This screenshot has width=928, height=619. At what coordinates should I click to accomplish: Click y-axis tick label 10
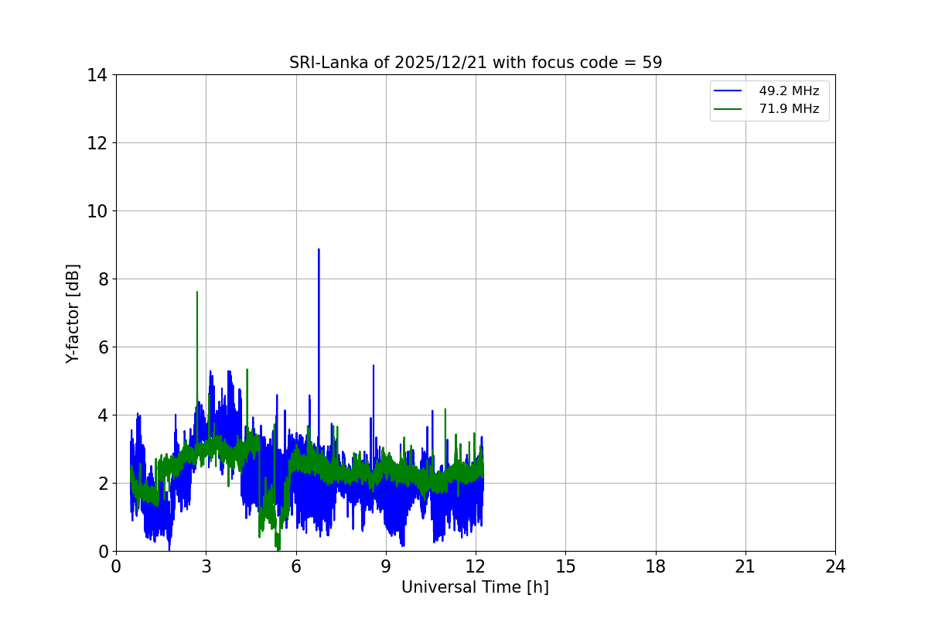coord(97,211)
